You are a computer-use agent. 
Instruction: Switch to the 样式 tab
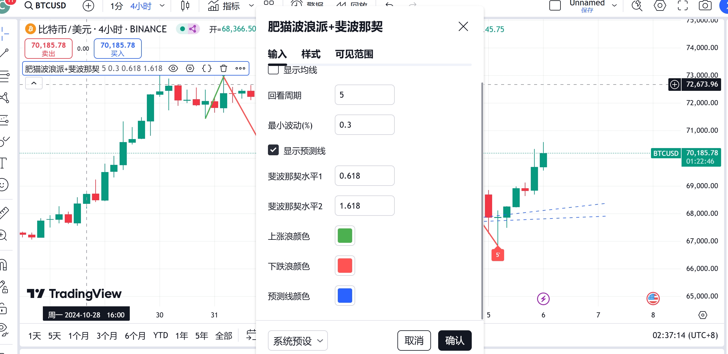click(x=311, y=54)
